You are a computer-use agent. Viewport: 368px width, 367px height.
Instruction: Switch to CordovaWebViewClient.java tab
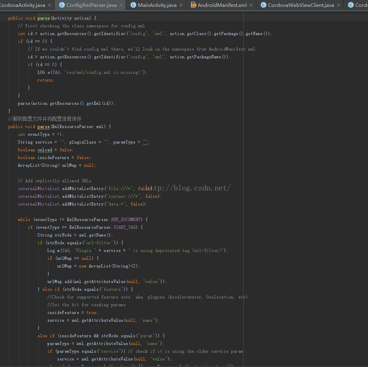301,5
